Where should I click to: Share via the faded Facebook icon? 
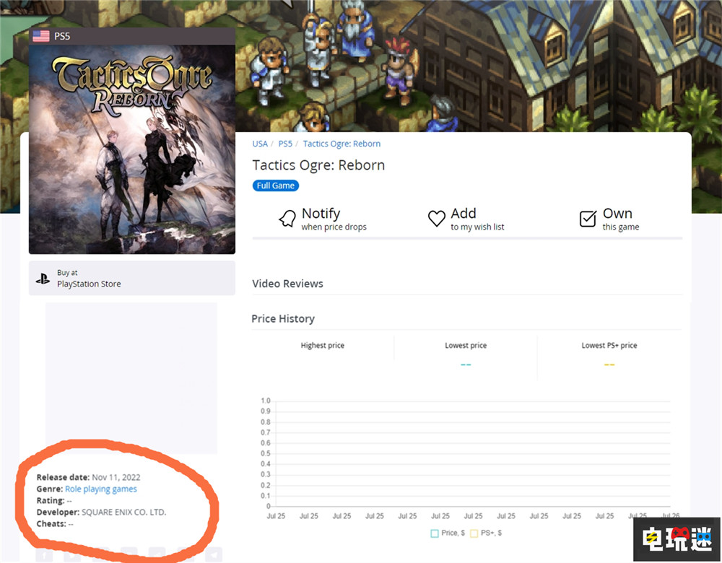tap(45, 554)
